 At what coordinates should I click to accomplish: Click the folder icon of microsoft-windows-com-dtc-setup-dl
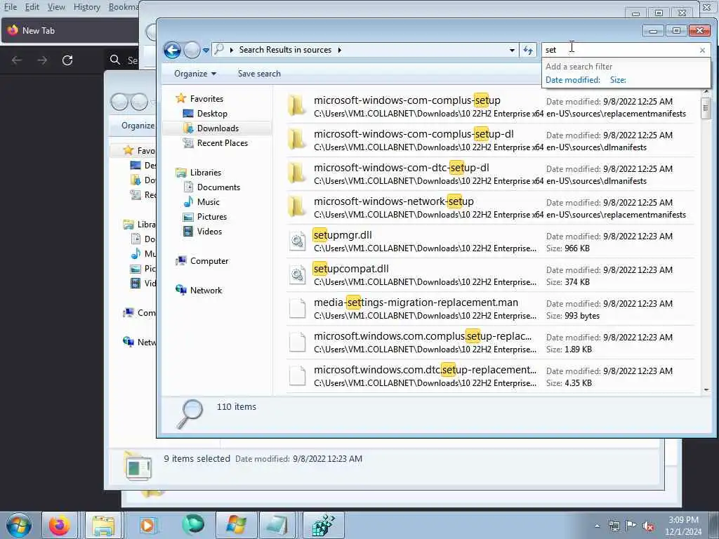click(x=297, y=173)
